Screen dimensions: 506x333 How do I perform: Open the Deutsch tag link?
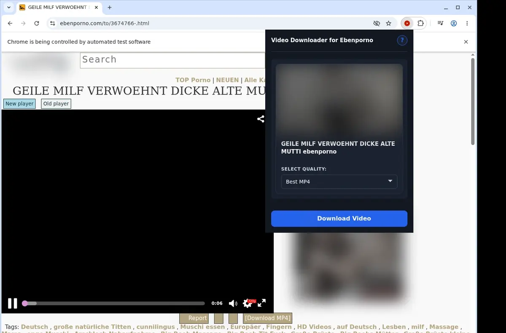click(x=35, y=327)
